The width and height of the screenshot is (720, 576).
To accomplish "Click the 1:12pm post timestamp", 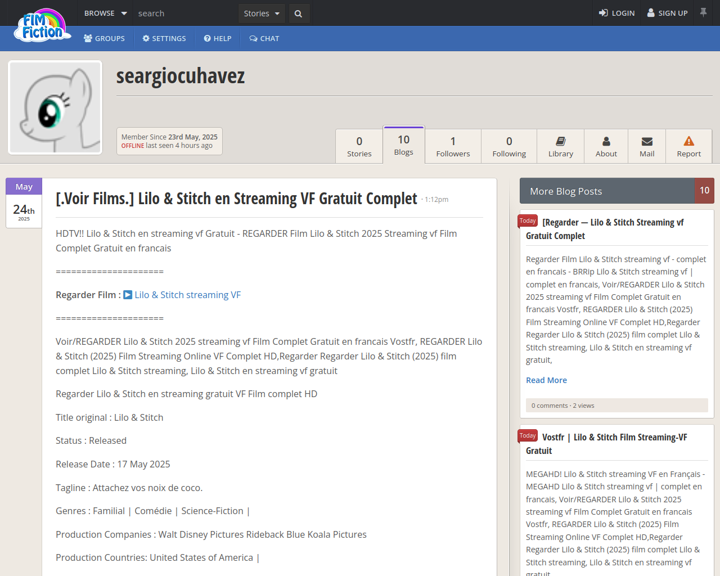I will tap(436, 200).
